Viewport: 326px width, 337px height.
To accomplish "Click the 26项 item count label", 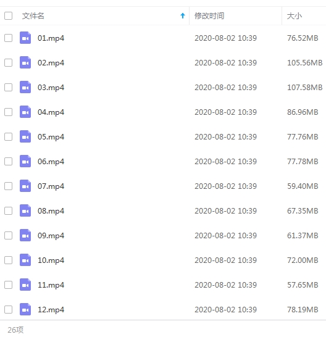I will (15, 330).
